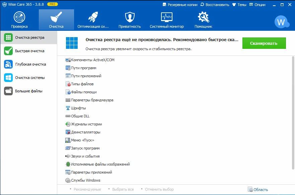Select the Журналы истории entry text

(x=86, y=124)
